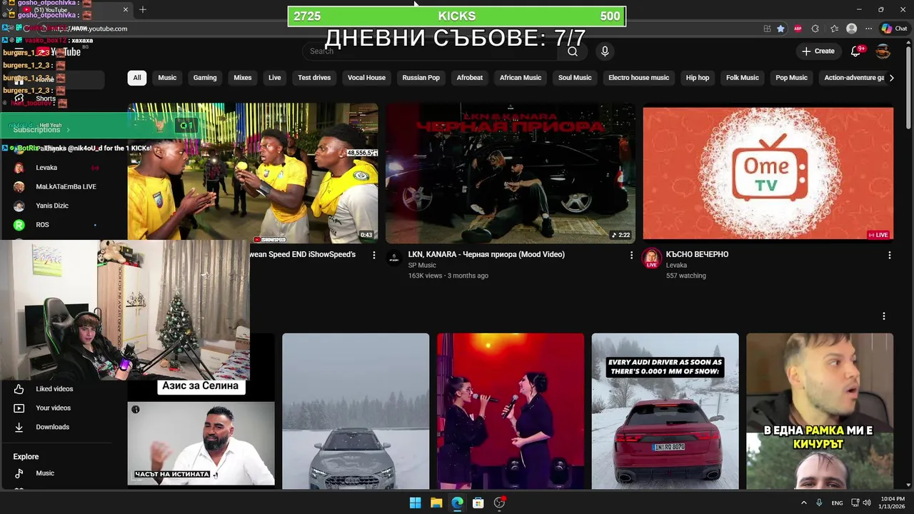Open File Explorer from the taskbar
Screen dimensions: 914x514
(x=436, y=503)
